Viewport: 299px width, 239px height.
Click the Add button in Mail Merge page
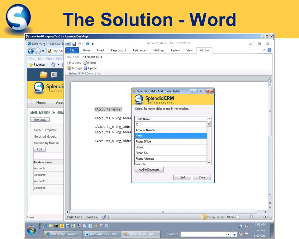click(x=39, y=149)
